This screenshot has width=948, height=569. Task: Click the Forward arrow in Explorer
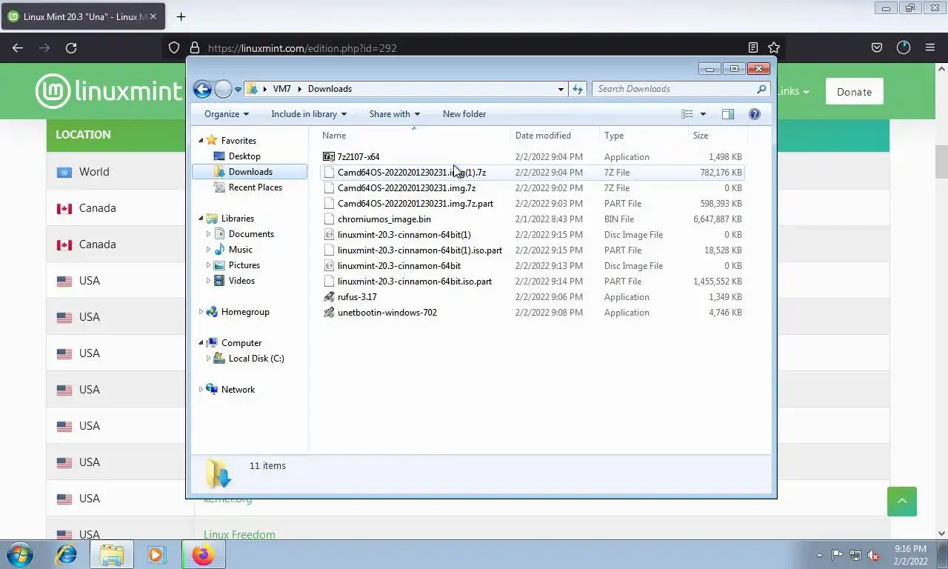coord(223,89)
